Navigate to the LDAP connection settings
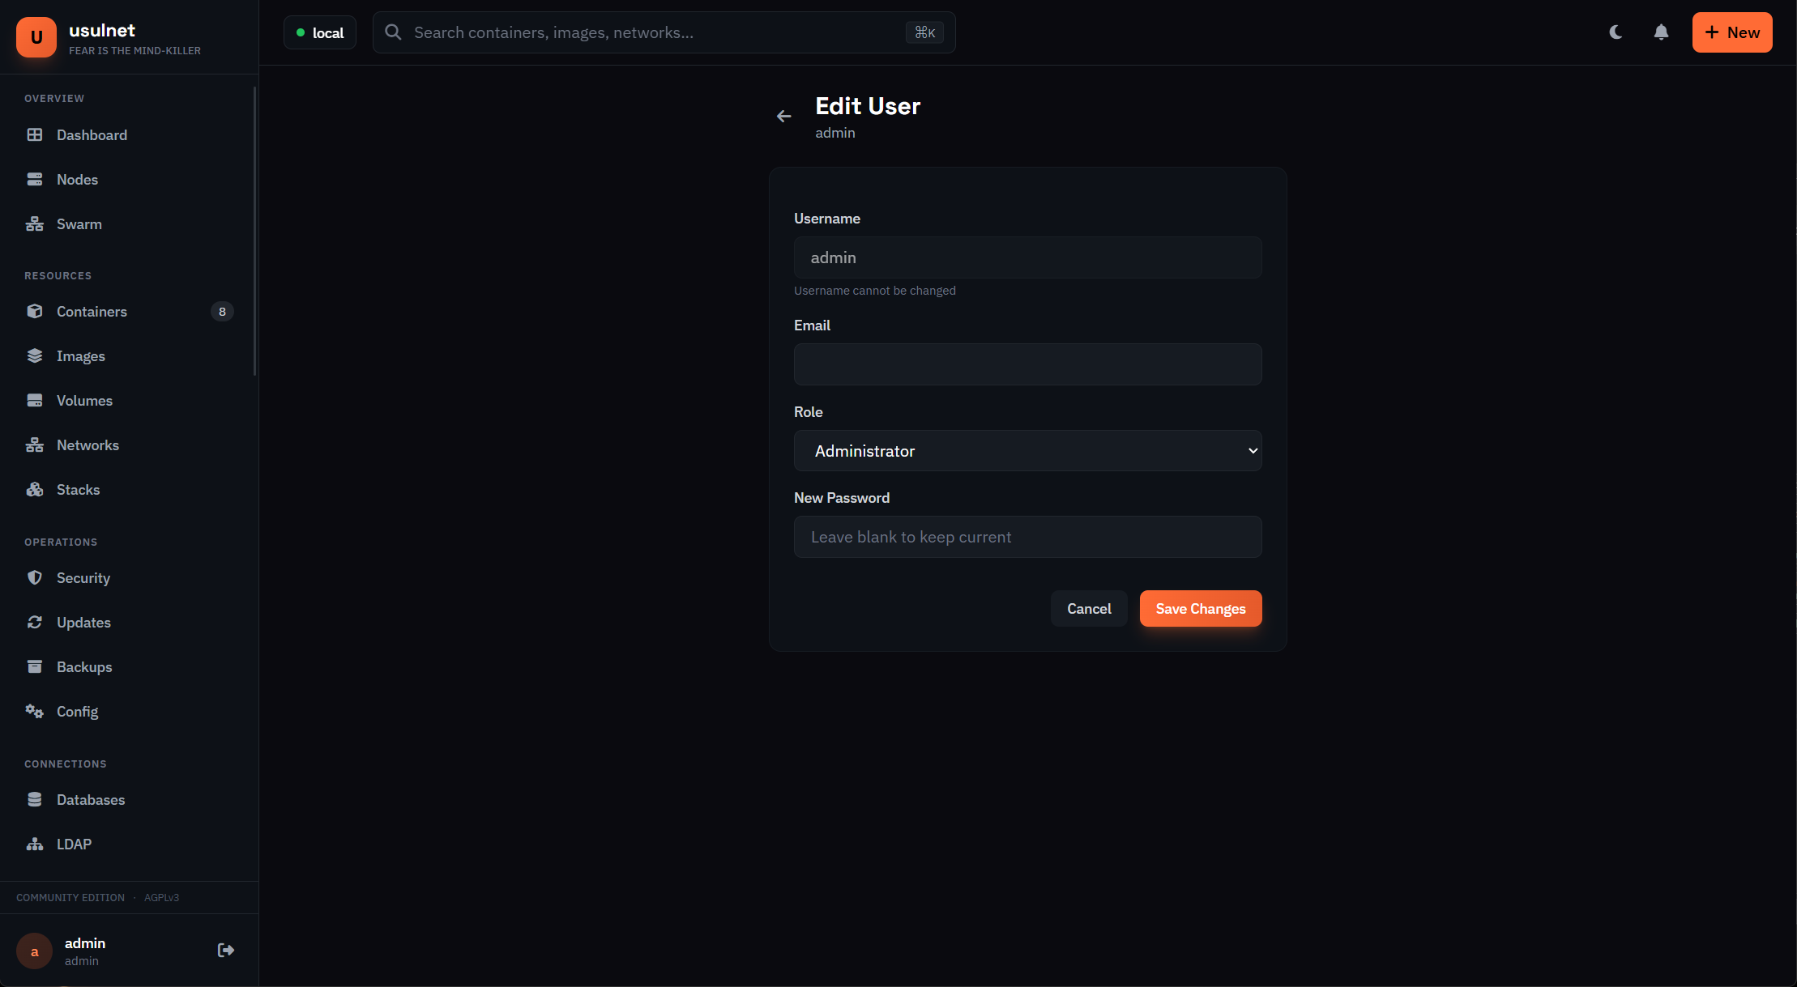The height and width of the screenshot is (987, 1797). tap(74, 844)
